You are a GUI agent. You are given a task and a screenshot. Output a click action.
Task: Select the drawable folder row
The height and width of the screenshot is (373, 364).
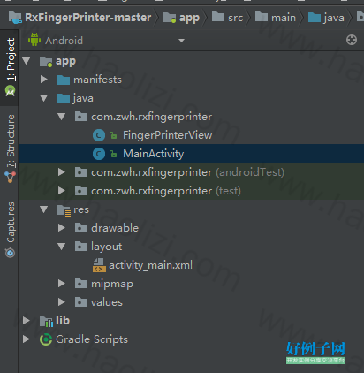click(192, 228)
